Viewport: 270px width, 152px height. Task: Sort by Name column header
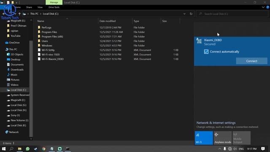[40, 21]
